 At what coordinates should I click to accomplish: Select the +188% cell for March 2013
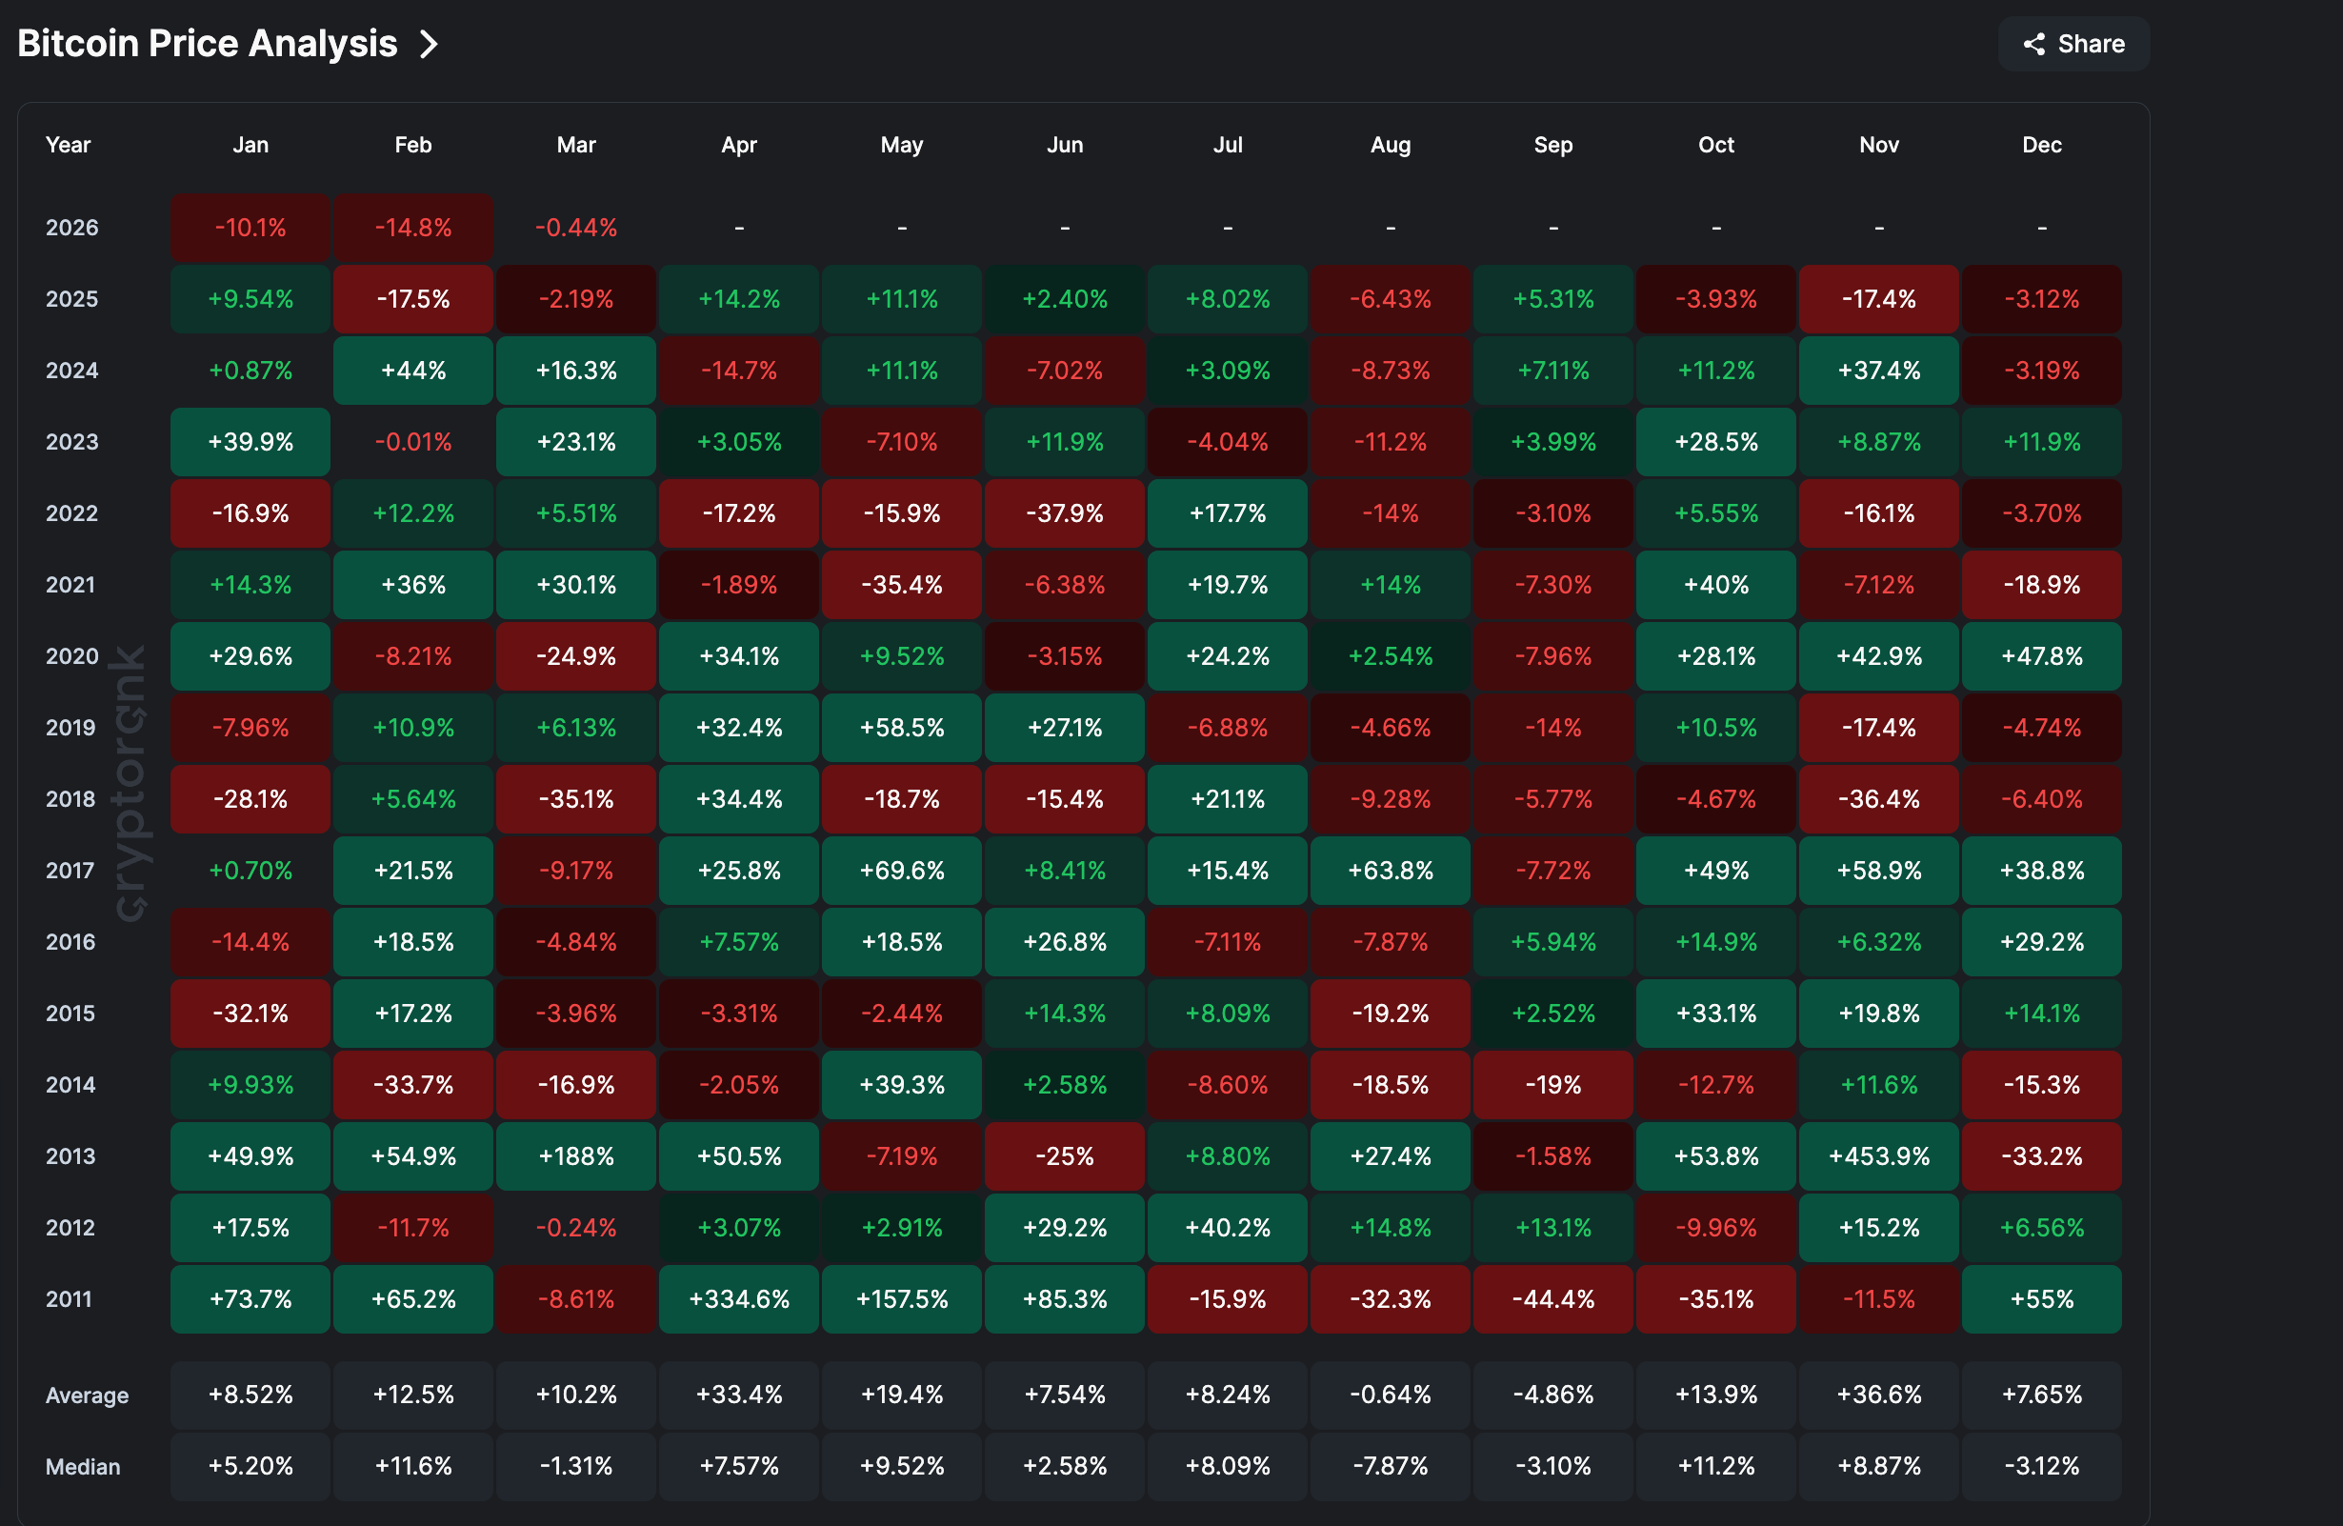(575, 1155)
